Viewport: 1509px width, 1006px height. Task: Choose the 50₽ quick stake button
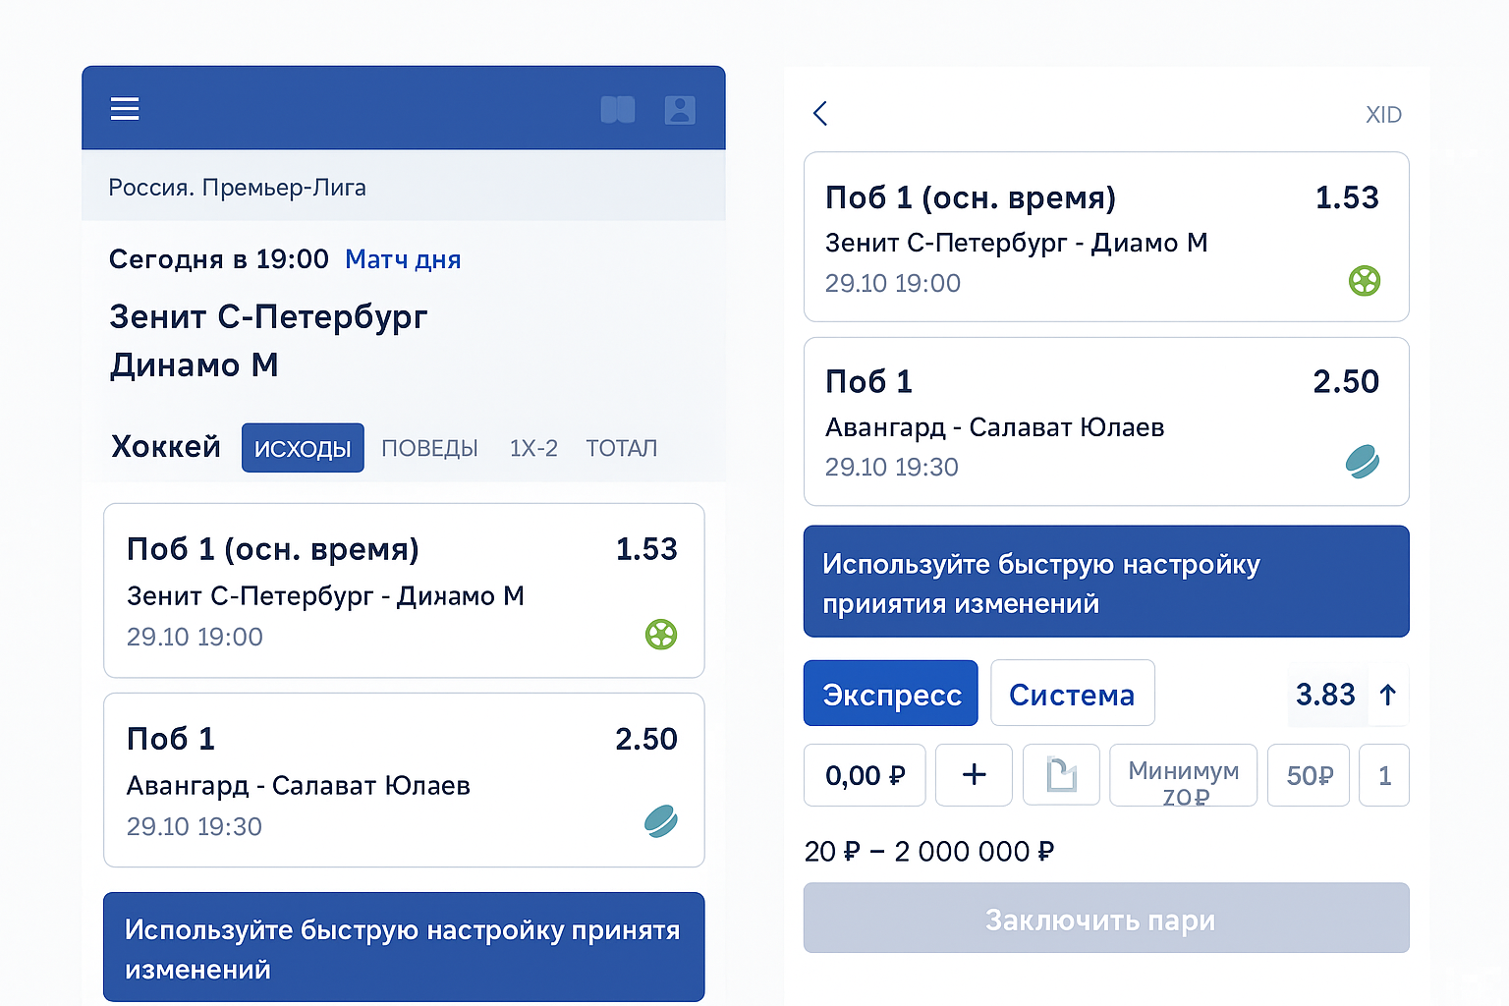[x=1309, y=775]
